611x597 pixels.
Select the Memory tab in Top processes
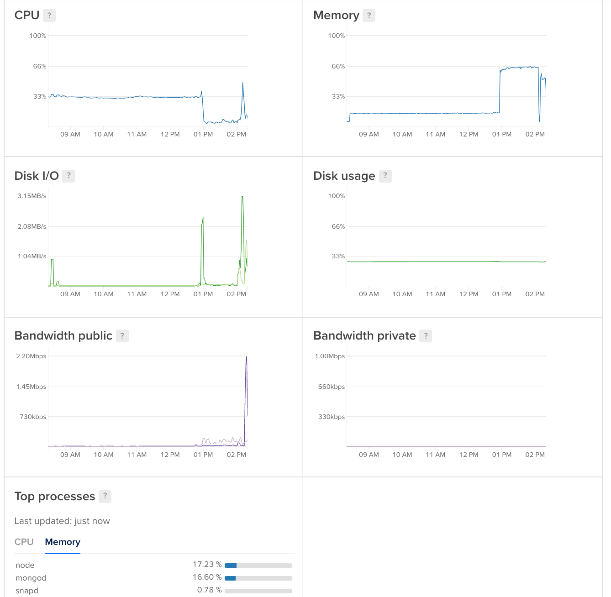62,542
